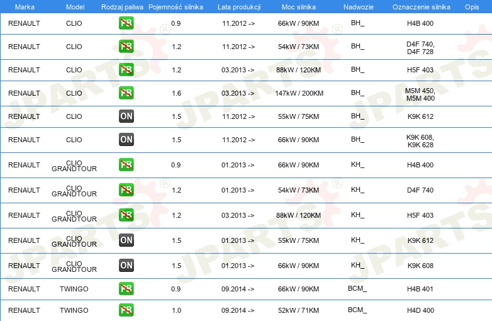492x321 pixels.
Task: Select engine codes D4F 740, D4F 728
Action: tap(420, 48)
